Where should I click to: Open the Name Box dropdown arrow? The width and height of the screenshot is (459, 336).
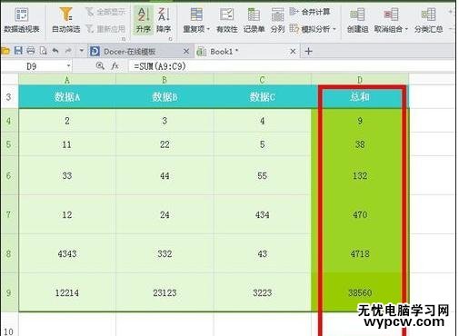point(68,66)
